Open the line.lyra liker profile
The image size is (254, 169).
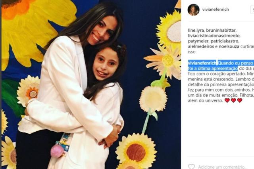coord(196,30)
